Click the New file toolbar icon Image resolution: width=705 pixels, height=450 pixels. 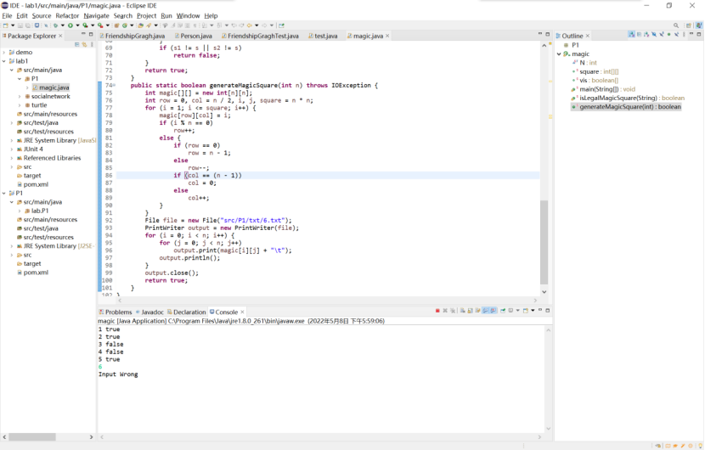pos(6,25)
